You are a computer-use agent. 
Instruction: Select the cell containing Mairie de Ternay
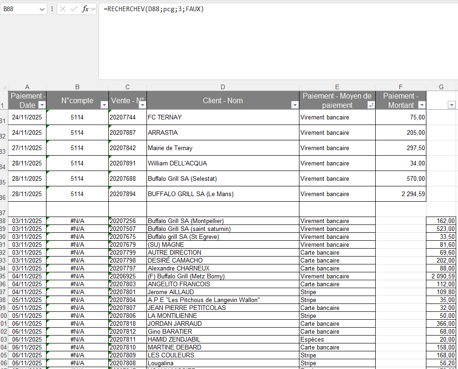coord(223,148)
